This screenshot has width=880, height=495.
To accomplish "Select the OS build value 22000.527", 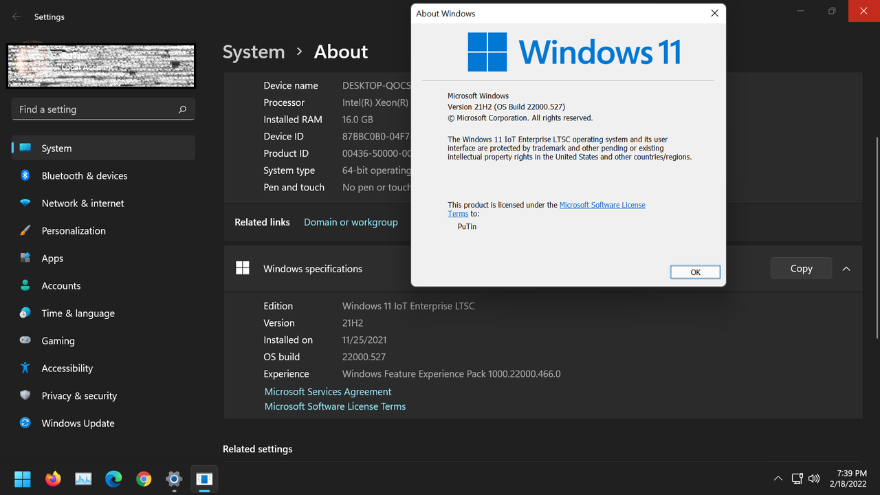I will pos(364,357).
